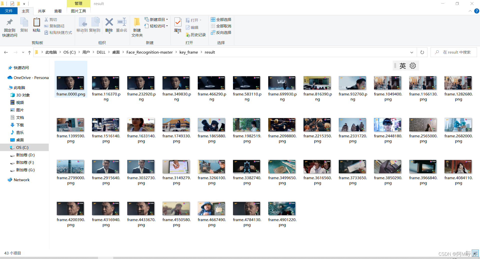480x259 pixels.
Task: Expand the path chevron after key_frame
Action: coord(201,52)
